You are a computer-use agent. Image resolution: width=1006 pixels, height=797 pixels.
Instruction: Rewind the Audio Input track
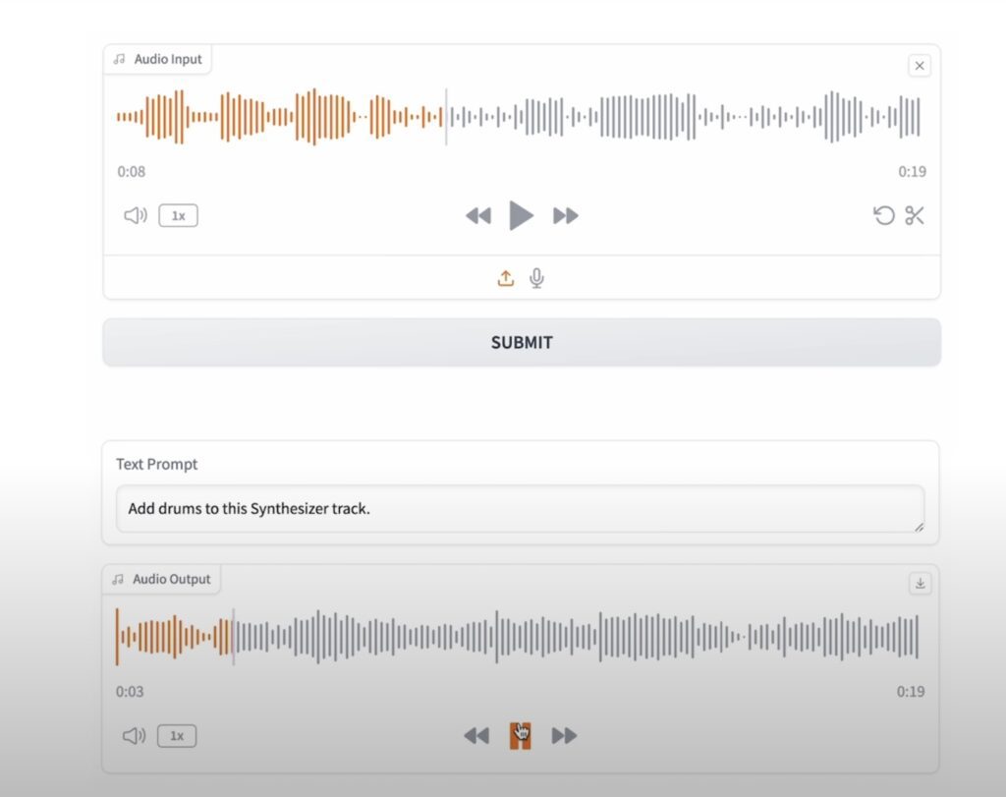[x=478, y=216]
